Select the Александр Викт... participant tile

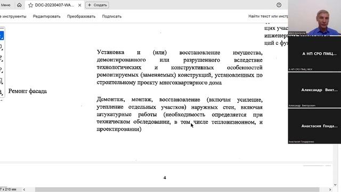[x=314, y=90]
